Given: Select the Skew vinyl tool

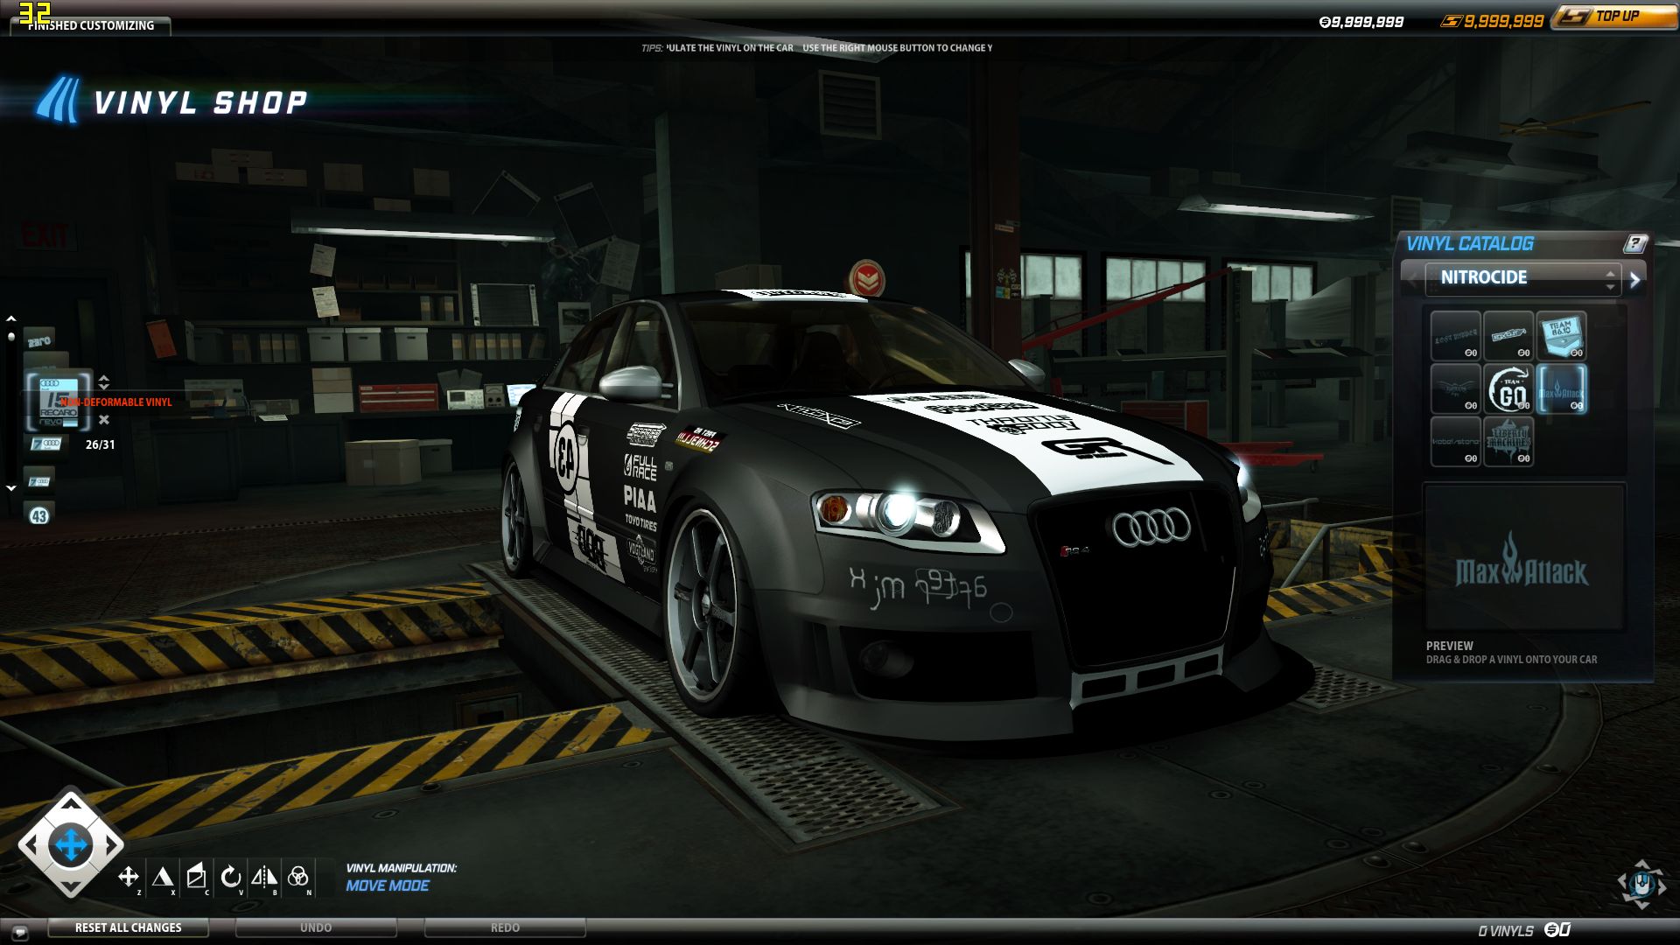Looking at the screenshot, I should point(197,876).
